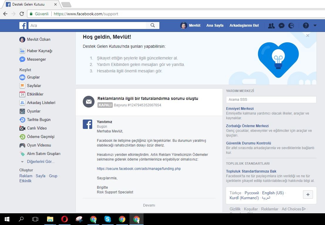Viewport: 325px width, 225px height.
Task: Switch language to Kurdî (Kurmancî)
Action: click(x=244, y=198)
